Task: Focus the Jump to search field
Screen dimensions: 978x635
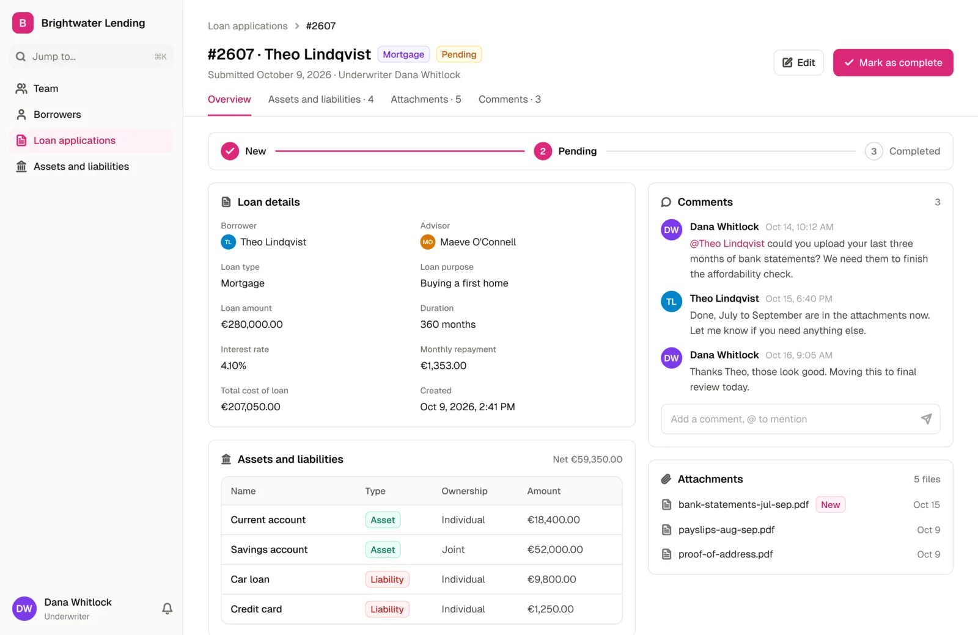Action: (x=92, y=57)
